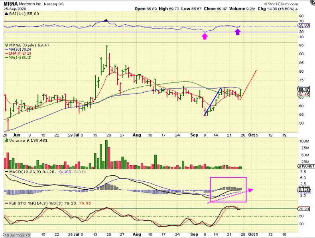Click the 85 price axis label
The width and height of the screenshot is (315, 238).
click(301, 63)
